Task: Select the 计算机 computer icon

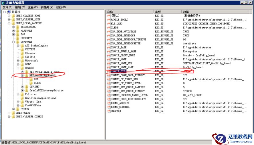Action: [x=9, y=12]
